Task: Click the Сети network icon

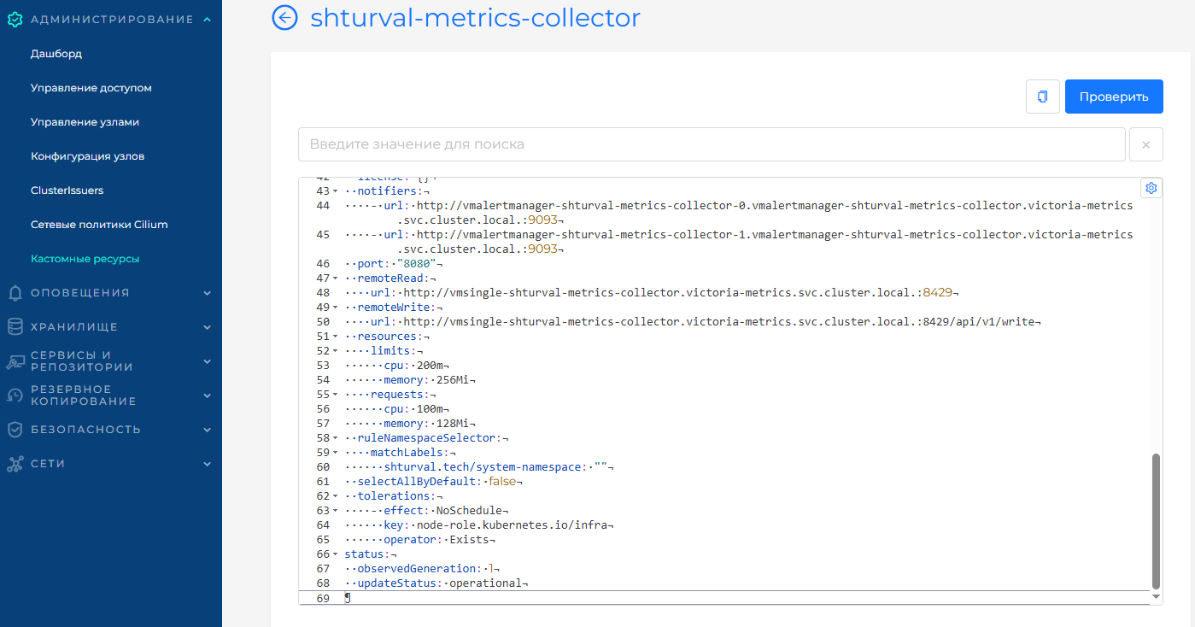Action: tap(15, 464)
